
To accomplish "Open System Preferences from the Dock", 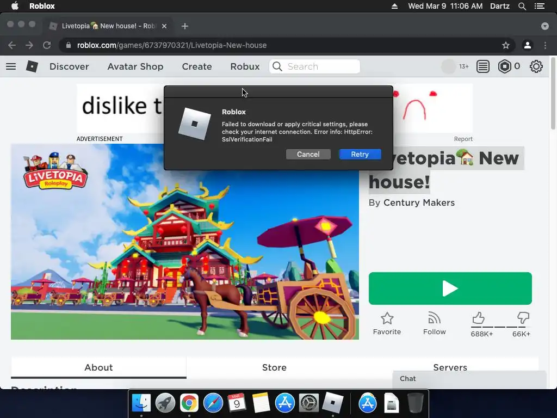I will pos(308,403).
